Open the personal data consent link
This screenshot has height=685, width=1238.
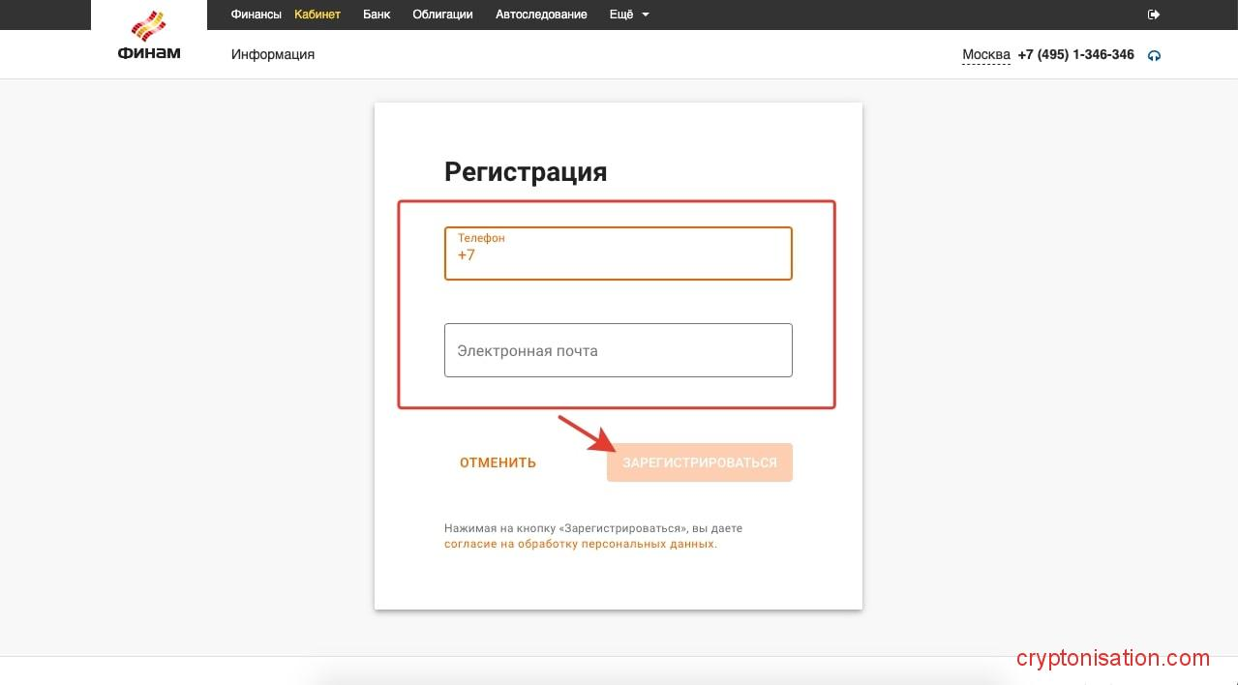click(x=580, y=544)
